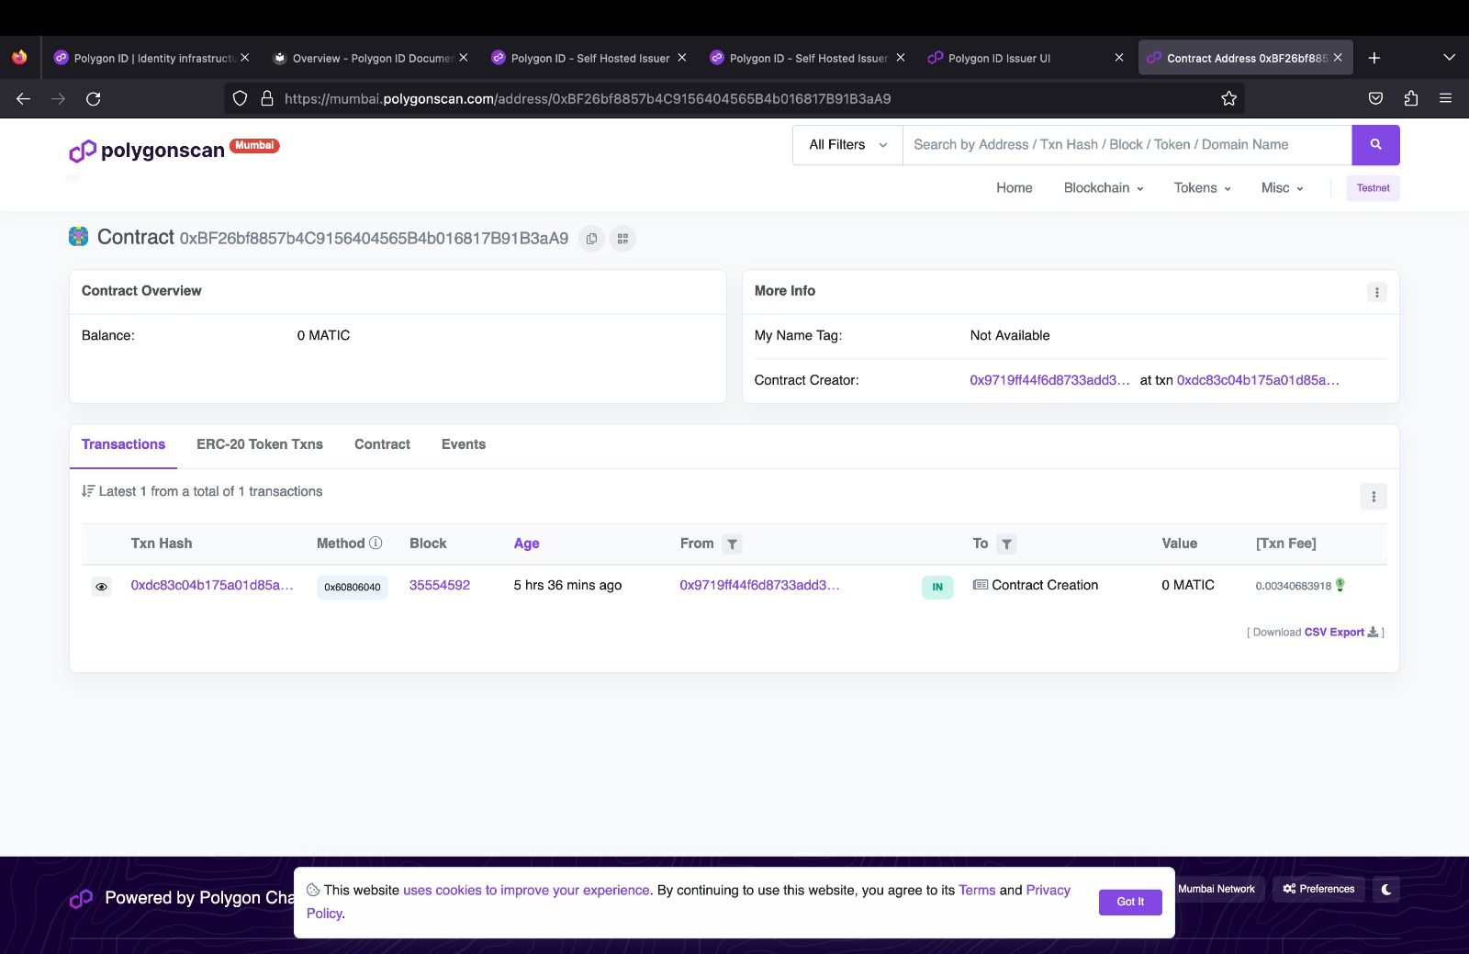The height and width of the screenshot is (954, 1469).
Task: Click the polygonscan logo
Action: (x=148, y=151)
